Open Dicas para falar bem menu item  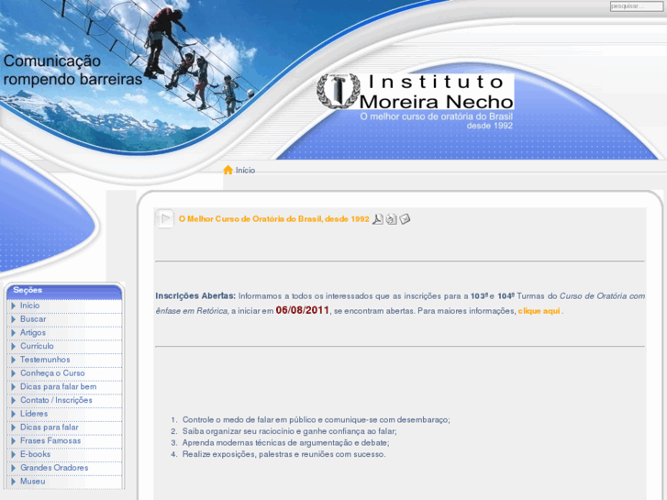(59, 387)
